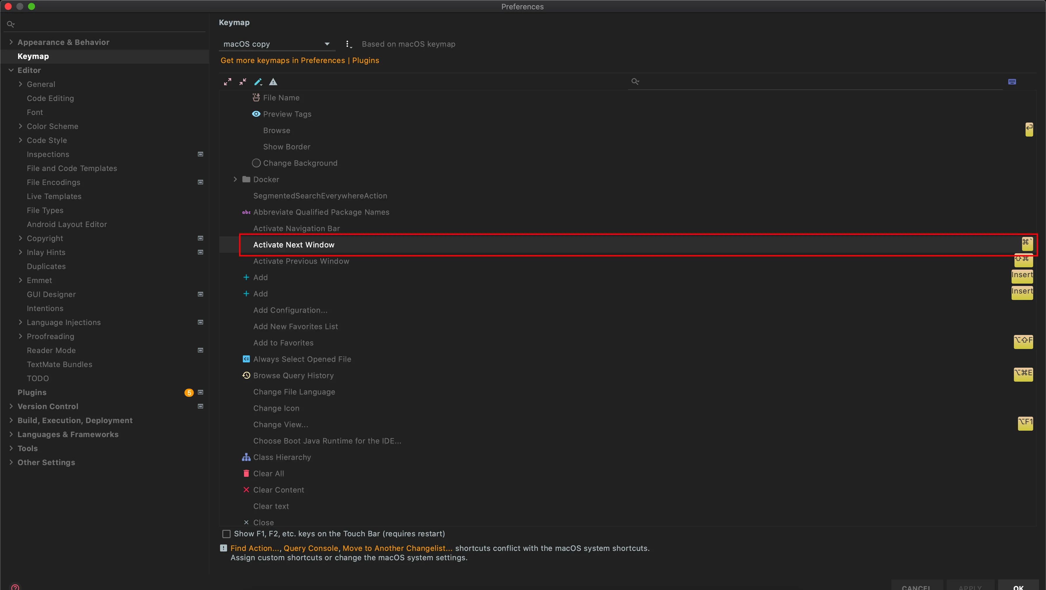Open the Find Action... conflict link

point(255,548)
